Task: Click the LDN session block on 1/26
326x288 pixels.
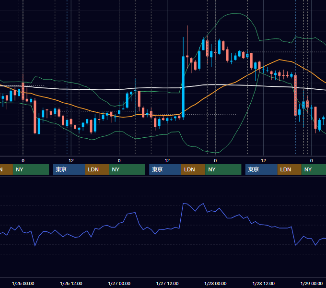Action: pos(97,169)
